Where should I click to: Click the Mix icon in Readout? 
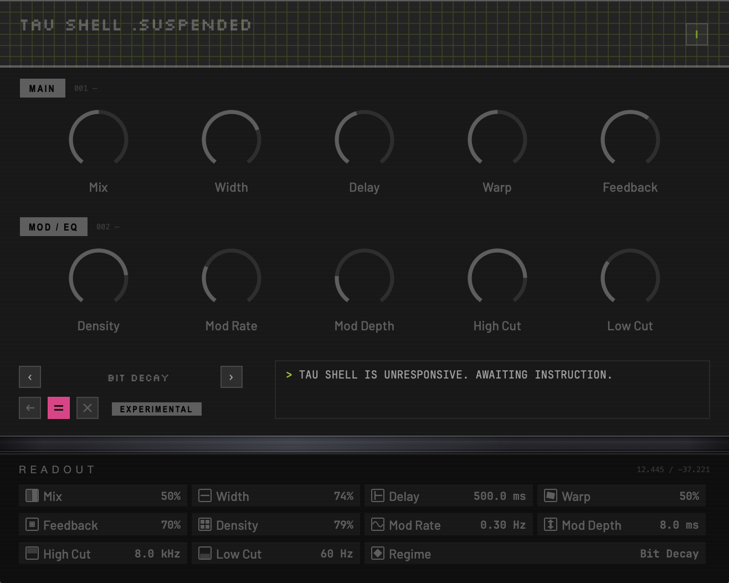click(32, 495)
